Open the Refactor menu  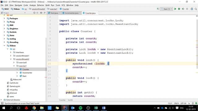(41, 5)
